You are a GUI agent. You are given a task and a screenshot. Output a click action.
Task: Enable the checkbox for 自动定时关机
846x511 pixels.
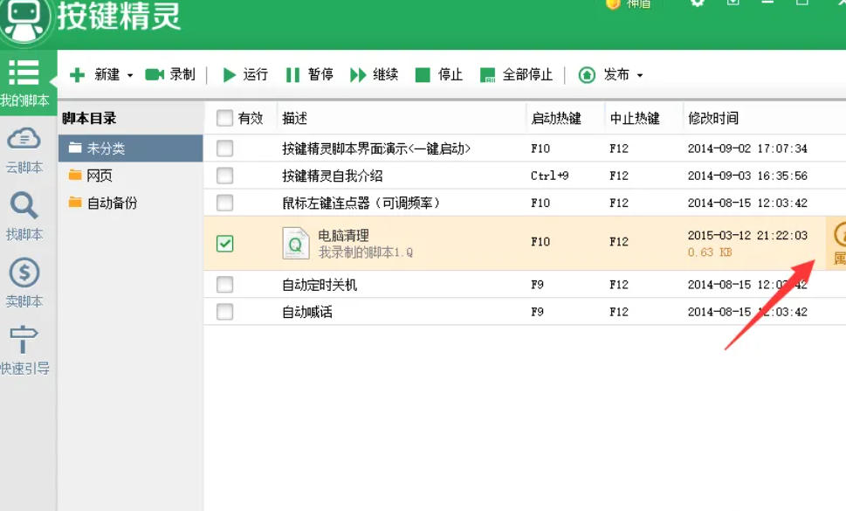(225, 284)
